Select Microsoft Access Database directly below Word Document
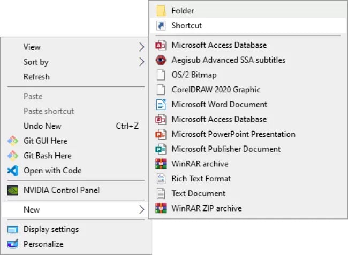 coord(248,120)
